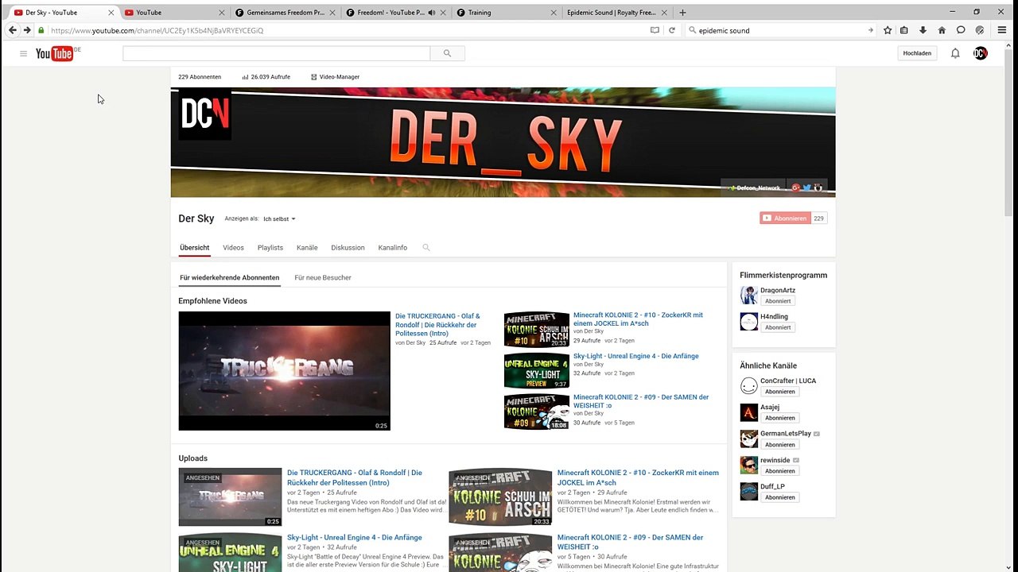Click the Uploads section heading
The height and width of the screenshot is (572, 1018).
pos(192,458)
